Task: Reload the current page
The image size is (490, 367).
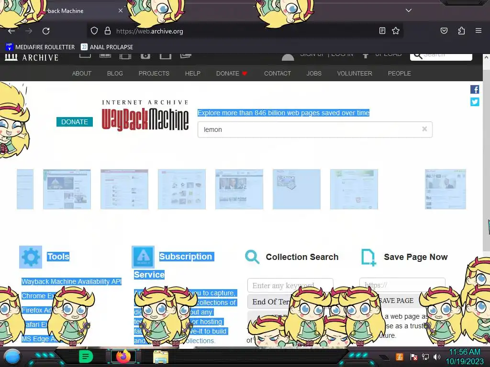Action: [x=46, y=31]
